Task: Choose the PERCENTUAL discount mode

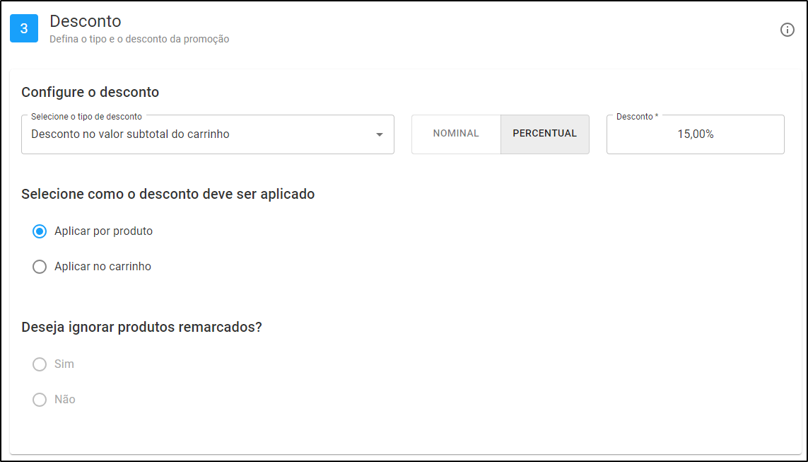Action: pos(545,134)
